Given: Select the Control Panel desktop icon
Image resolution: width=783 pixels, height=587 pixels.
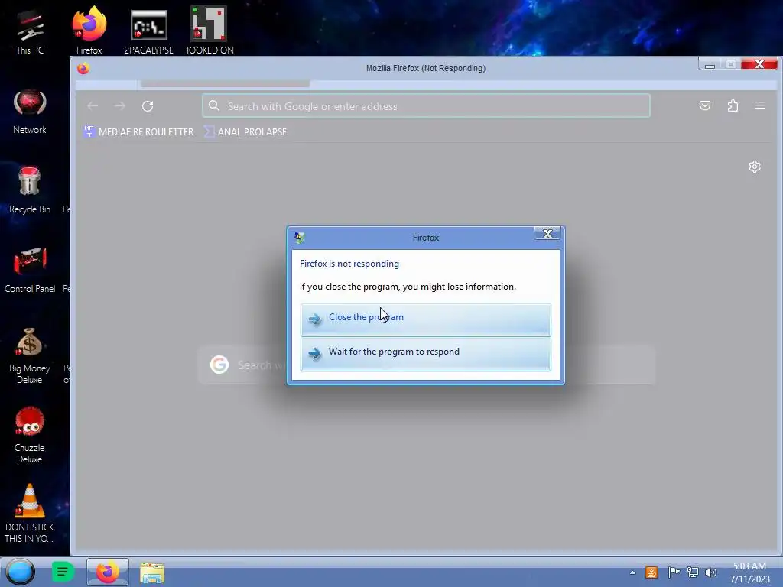Looking at the screenshot, I should pyautogui.click(x=30, y=270).
